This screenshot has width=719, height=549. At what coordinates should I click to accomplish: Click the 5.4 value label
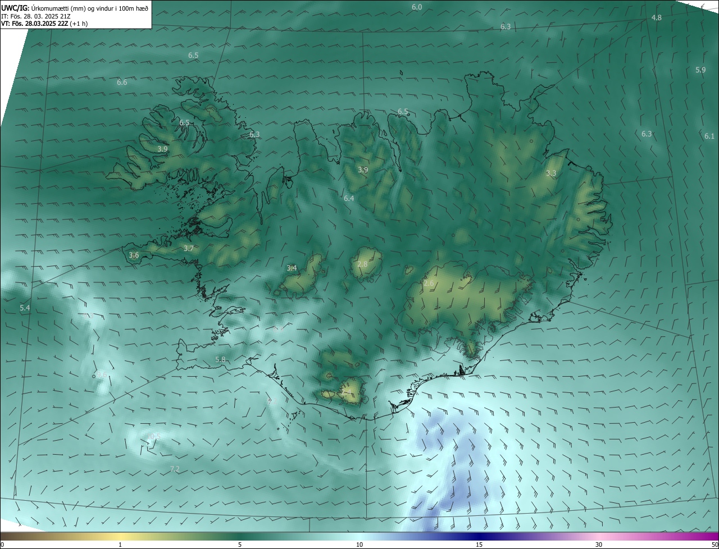(x=25, y=308)
